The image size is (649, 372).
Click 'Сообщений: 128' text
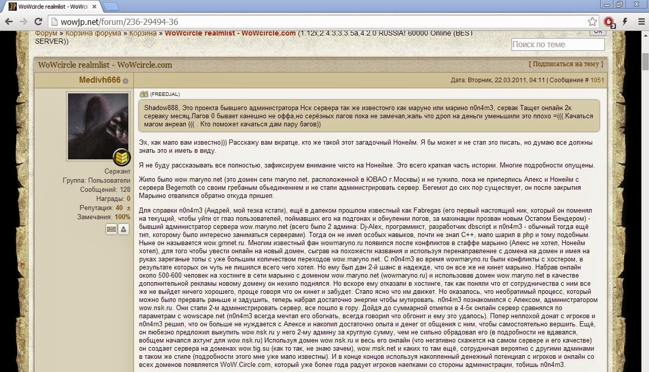pyautogui.click(x=105, y=189)
